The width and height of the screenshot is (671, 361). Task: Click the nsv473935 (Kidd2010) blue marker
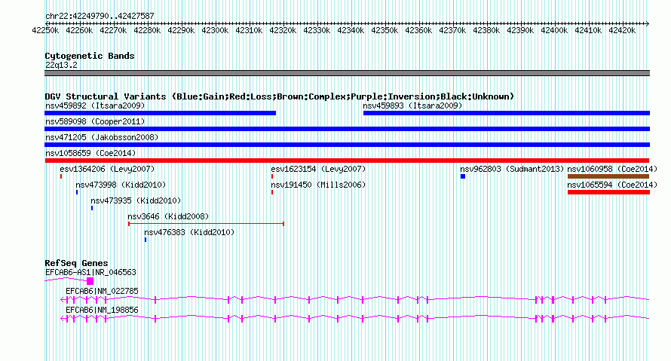point(92,208)
